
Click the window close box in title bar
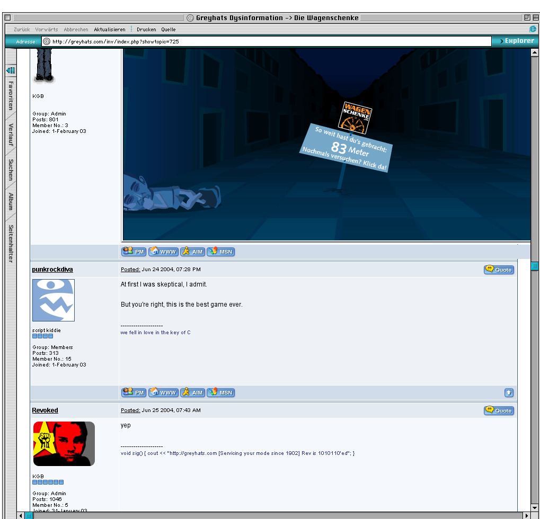tap(8, 17)
